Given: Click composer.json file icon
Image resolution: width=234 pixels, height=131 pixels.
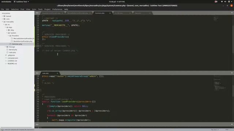Looking at the screenshot, I should point(6,58).
